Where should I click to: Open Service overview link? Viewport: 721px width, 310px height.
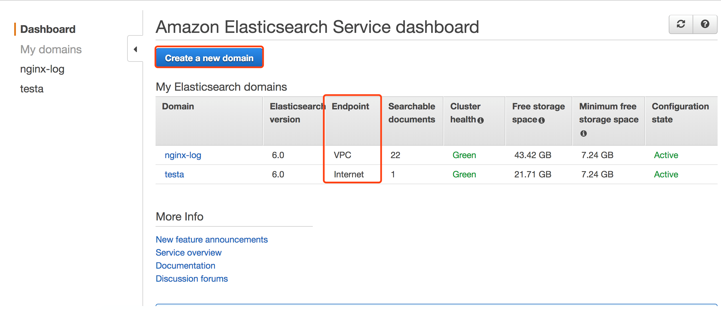188,252
